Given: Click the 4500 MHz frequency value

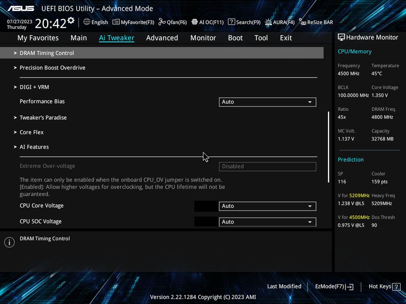Looking at the screenshot, I should click(x=348, y=74).
